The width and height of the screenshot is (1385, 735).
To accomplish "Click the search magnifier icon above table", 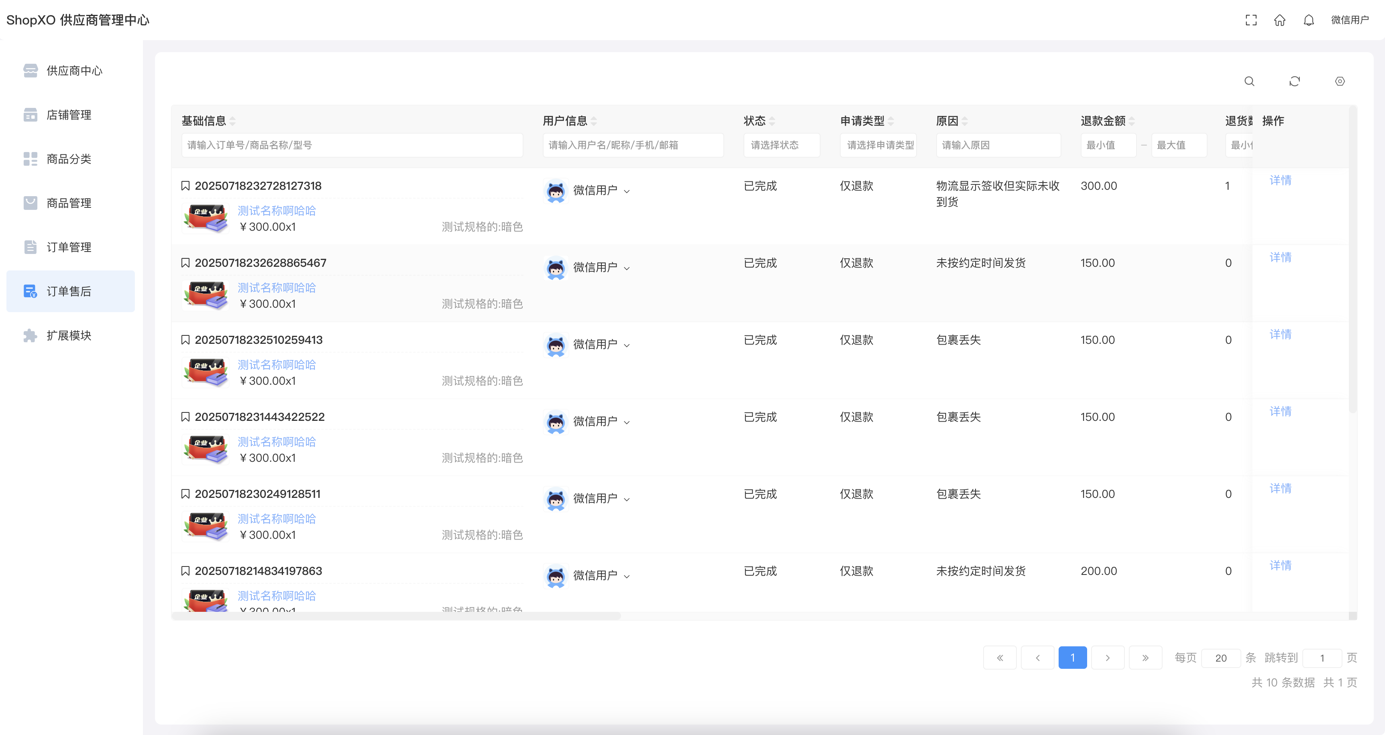I will (1249, 81).
